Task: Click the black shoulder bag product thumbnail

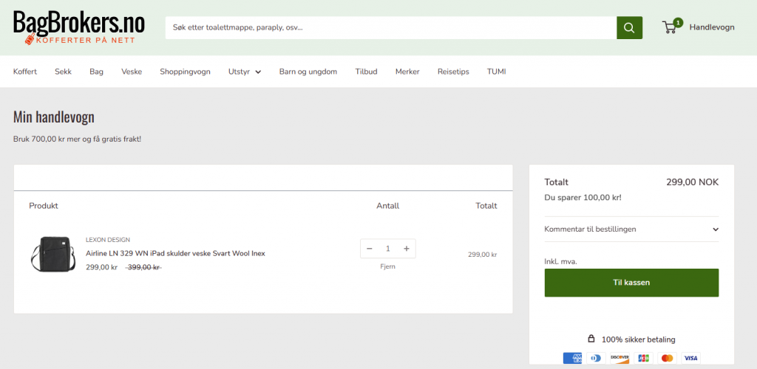Action: tap(52, 254)
